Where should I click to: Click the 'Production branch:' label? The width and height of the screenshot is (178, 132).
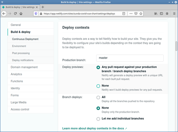click(74, 60)
